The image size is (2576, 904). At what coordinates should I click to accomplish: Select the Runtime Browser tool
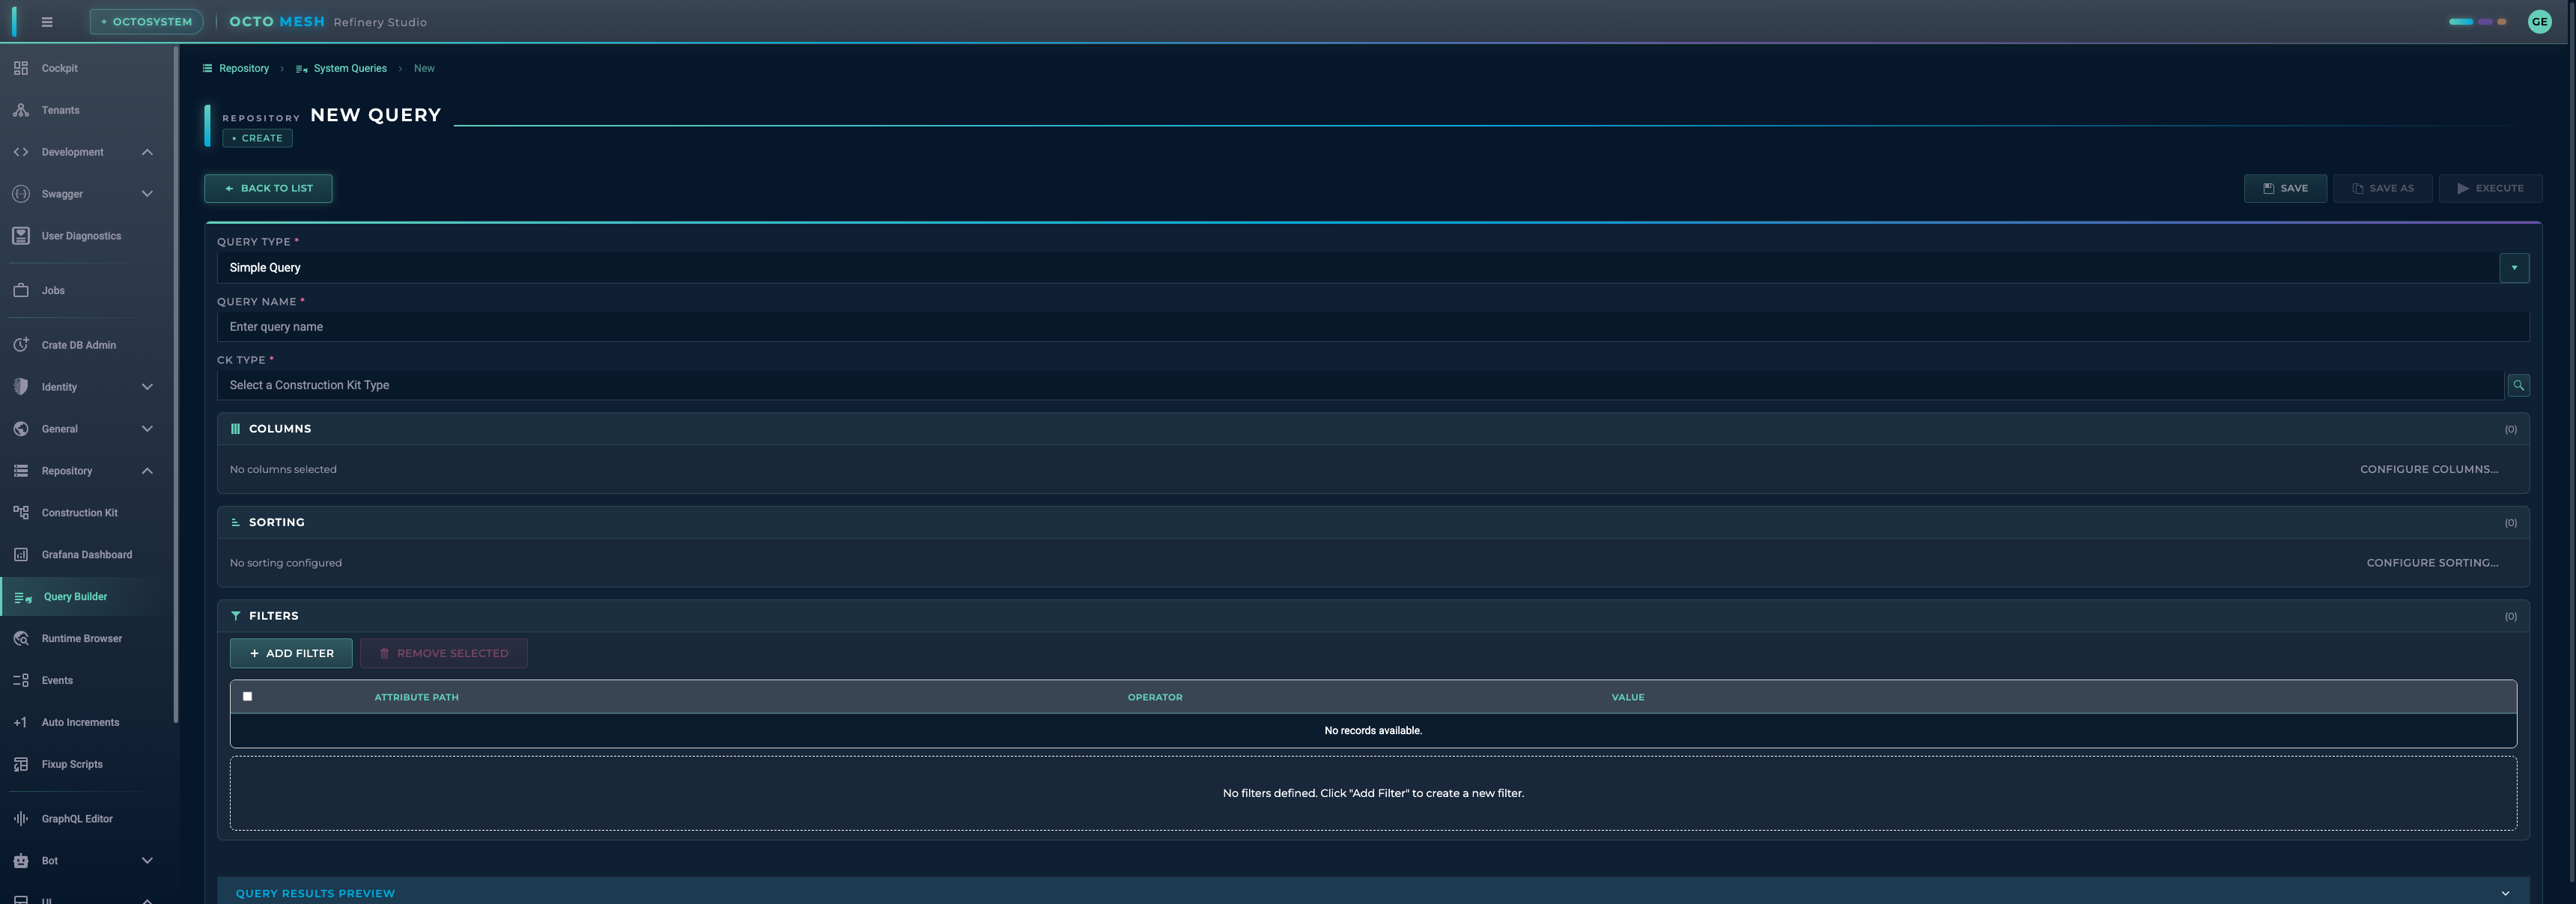pos(81,638)
